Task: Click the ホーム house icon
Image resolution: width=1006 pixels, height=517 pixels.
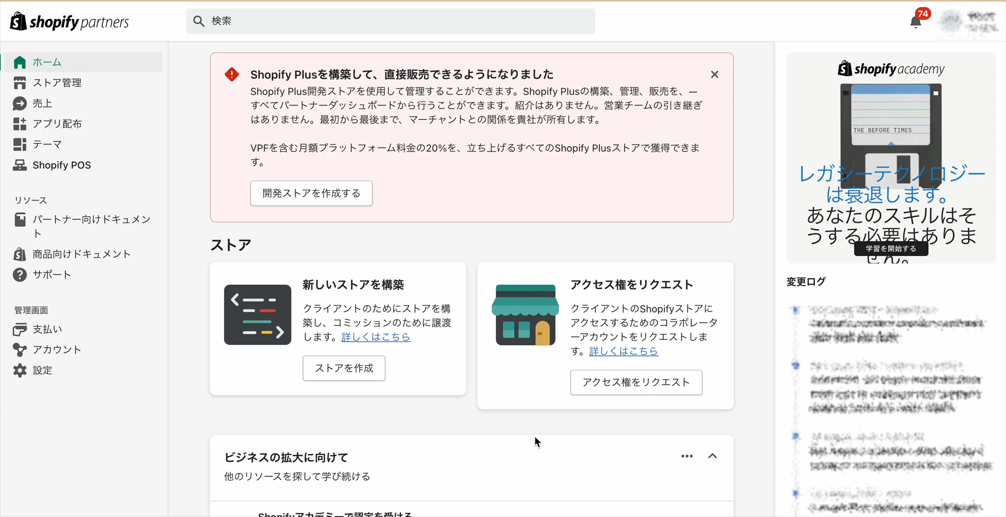Action: click(20, 62)
